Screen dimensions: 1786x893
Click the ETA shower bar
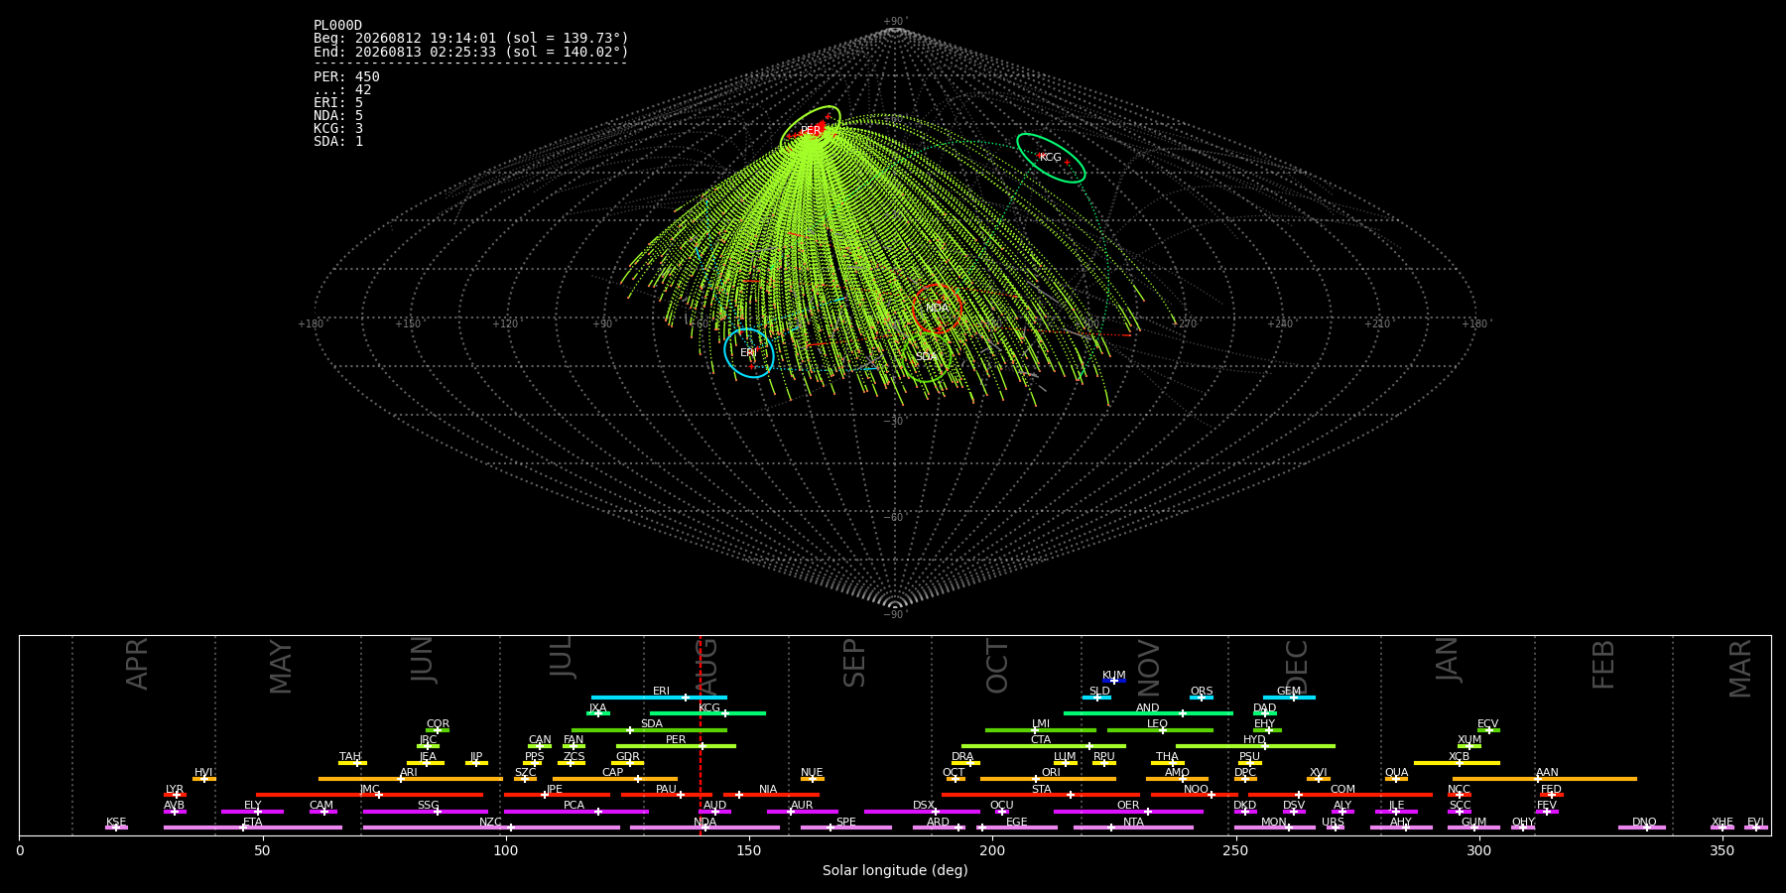[x=253, y=828]
